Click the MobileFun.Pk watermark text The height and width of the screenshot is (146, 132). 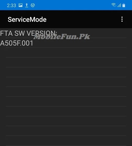point(62,36)
